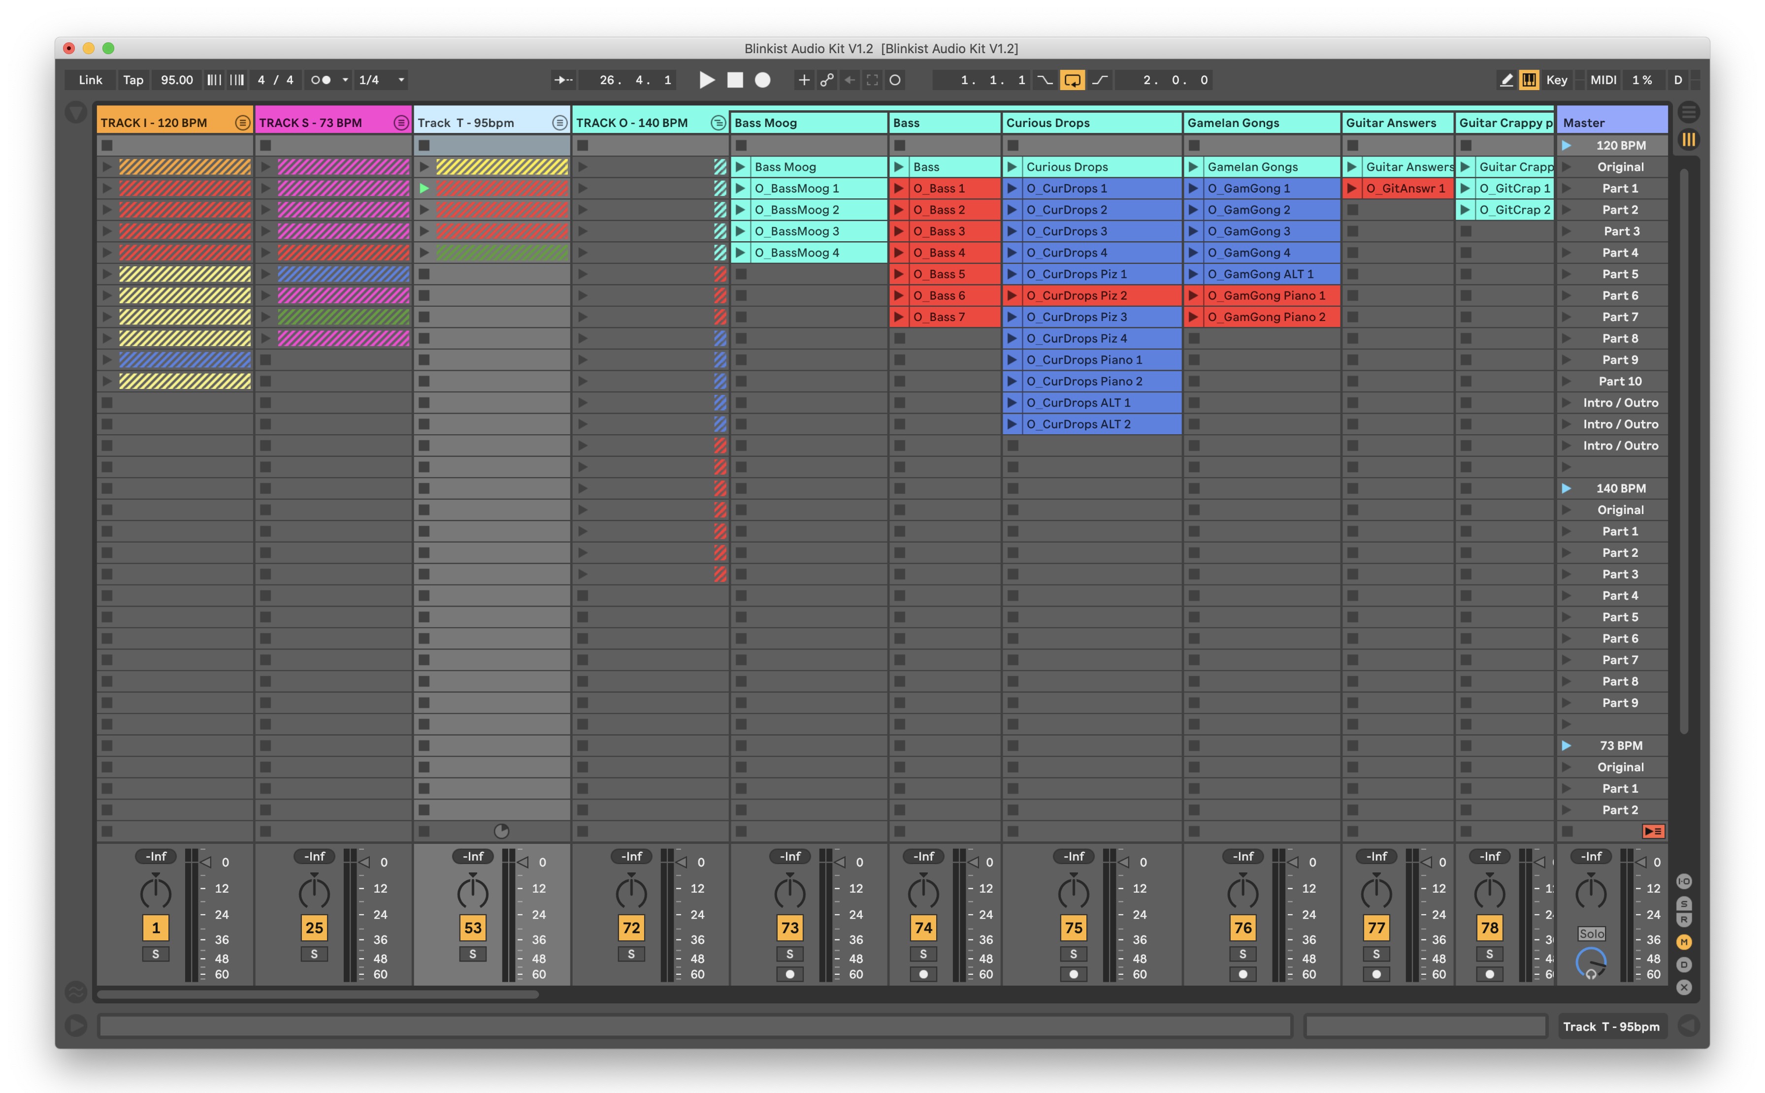Click the MIDI Arrangement Overdub plus icon
Screen dimensions: 1765x1093
[x=803, y=80]
